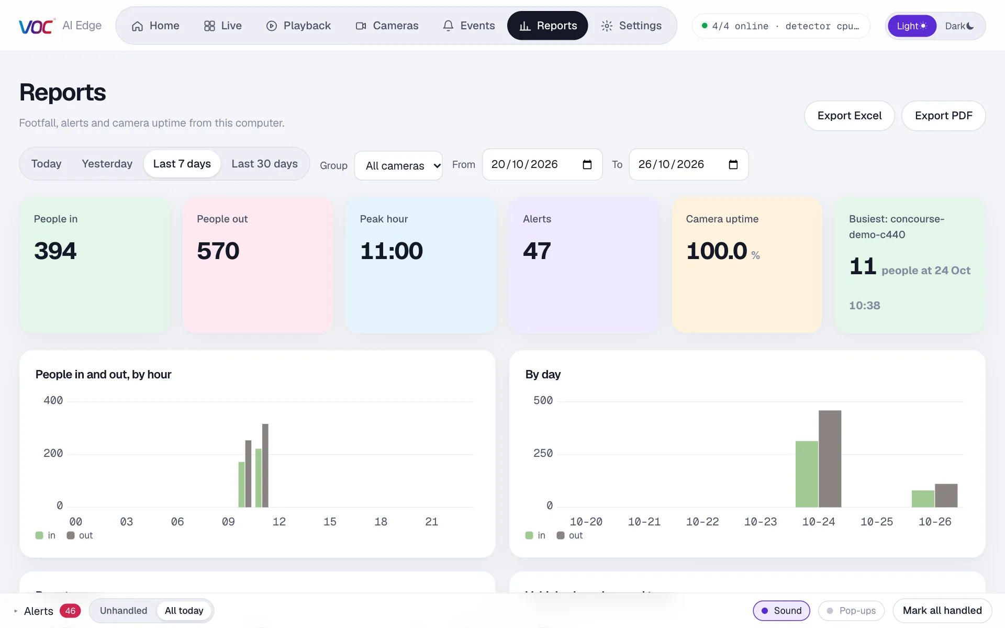Switch to Light theme

[x=912, y=26]
